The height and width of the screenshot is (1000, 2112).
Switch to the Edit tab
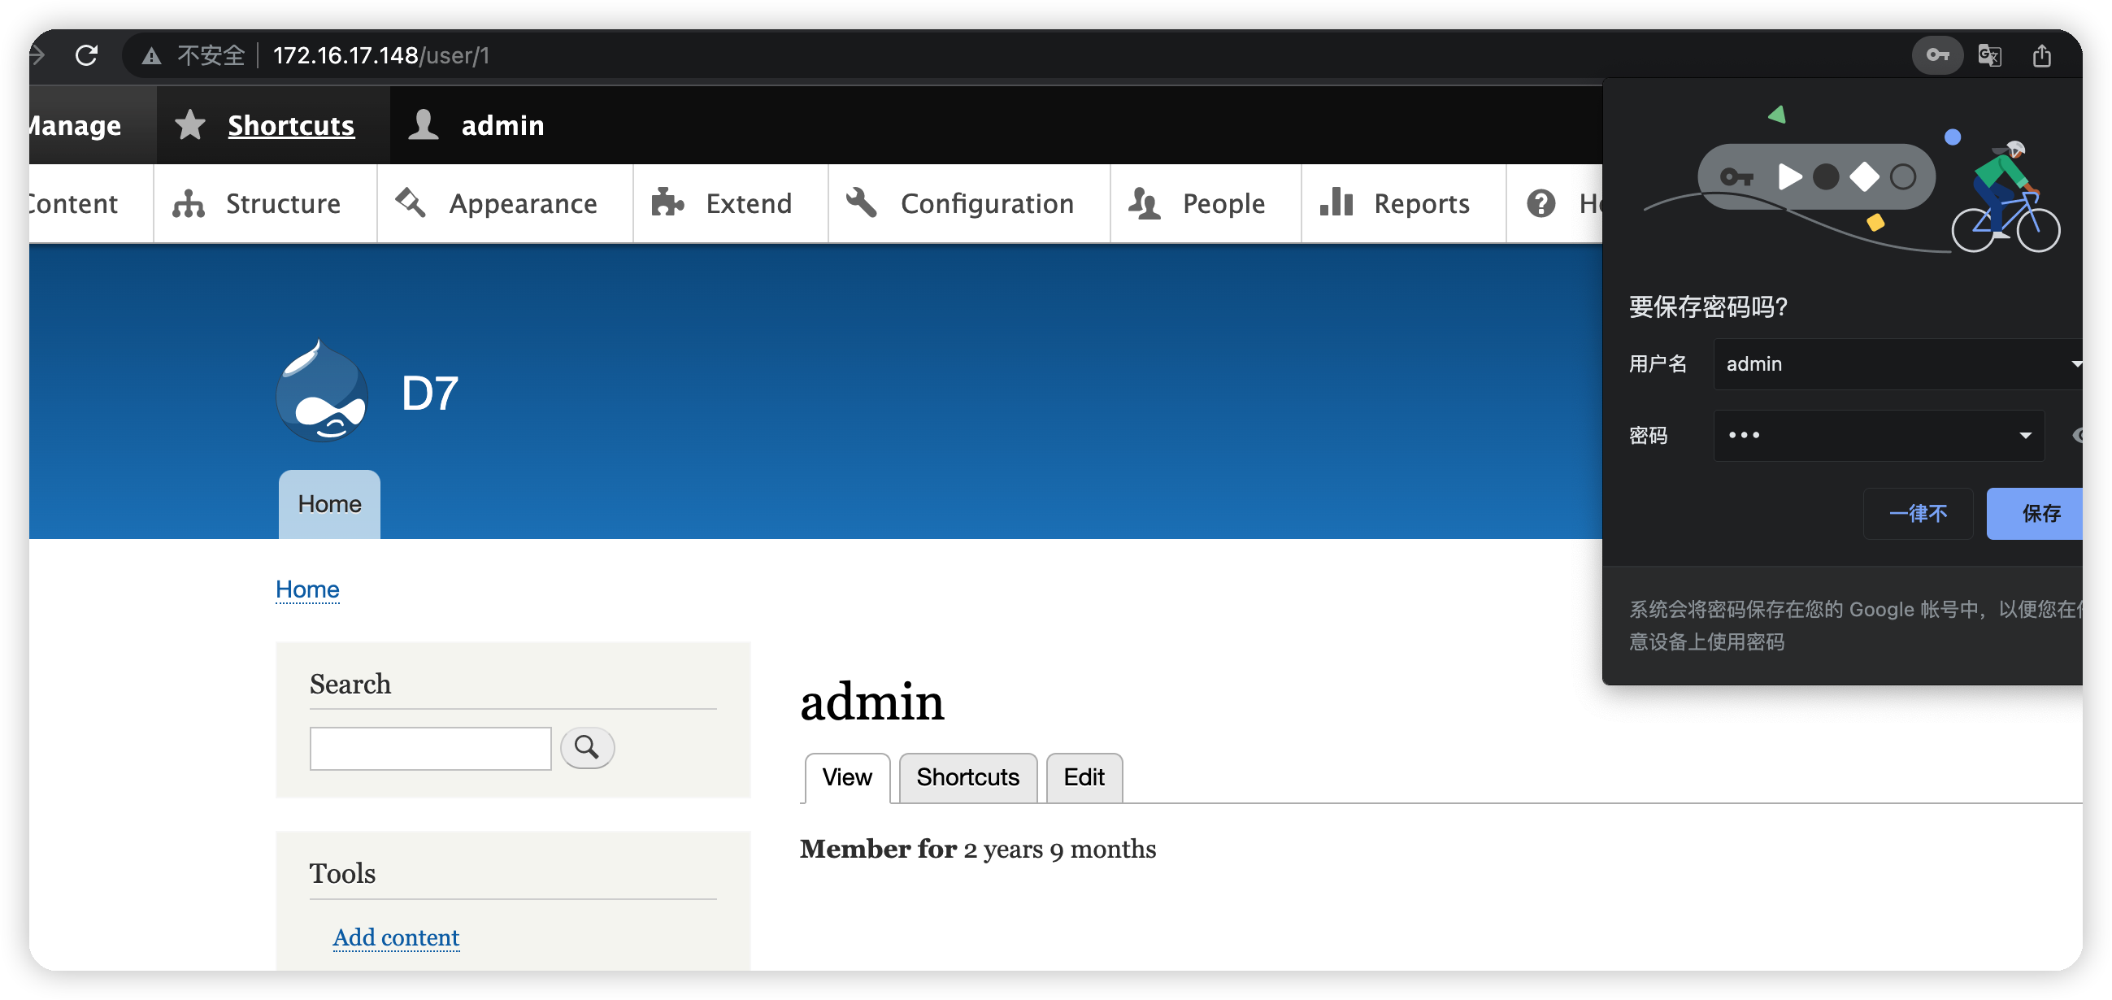(1083, 777)
